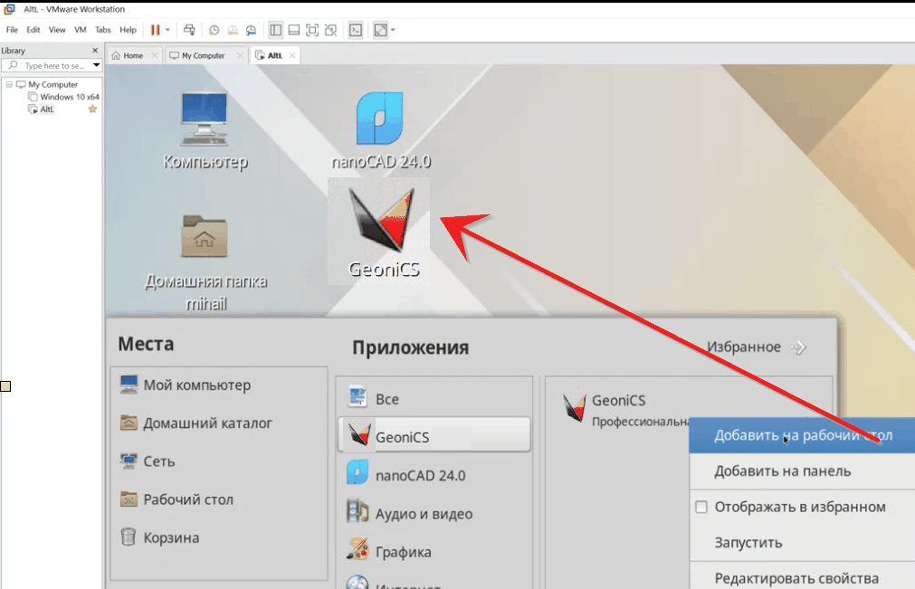The image size is (915, 589).
Task: Open the console view toolbar icon
Action: coord(357,30)
